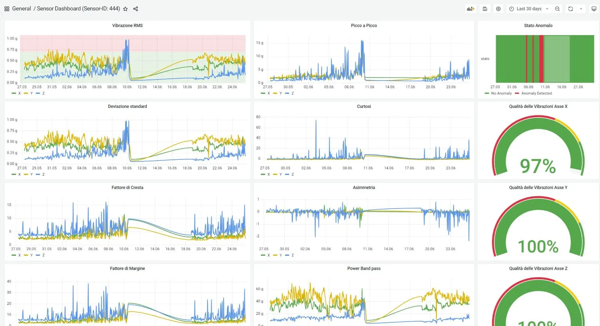Click the Asimmetria panel title

pyautogui.click(x=364, y=187)
